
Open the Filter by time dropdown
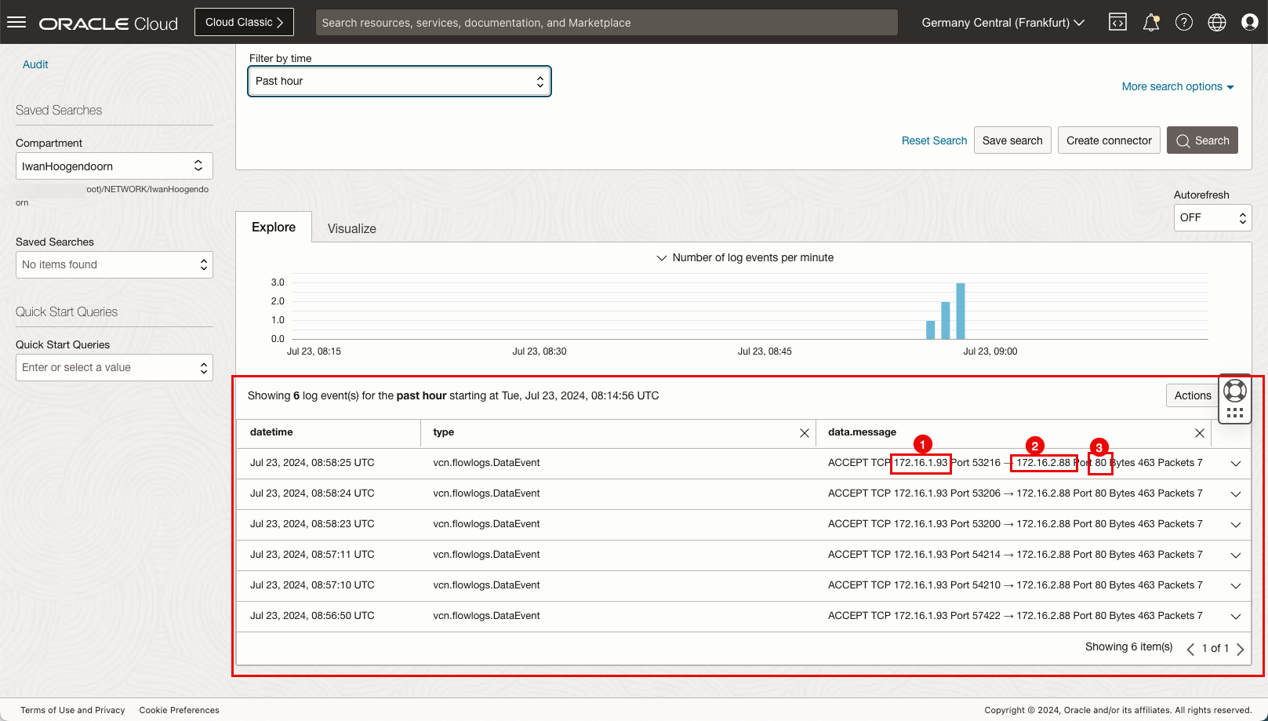tap(399, 82)
